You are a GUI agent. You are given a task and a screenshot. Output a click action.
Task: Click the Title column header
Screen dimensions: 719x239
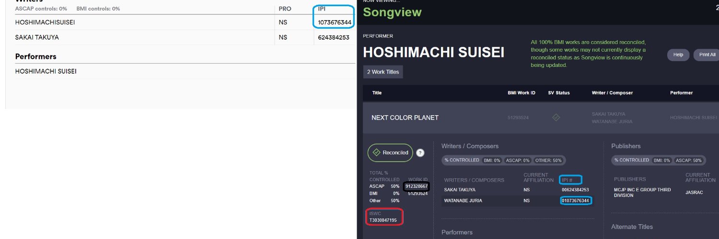(x=377, y=93)
